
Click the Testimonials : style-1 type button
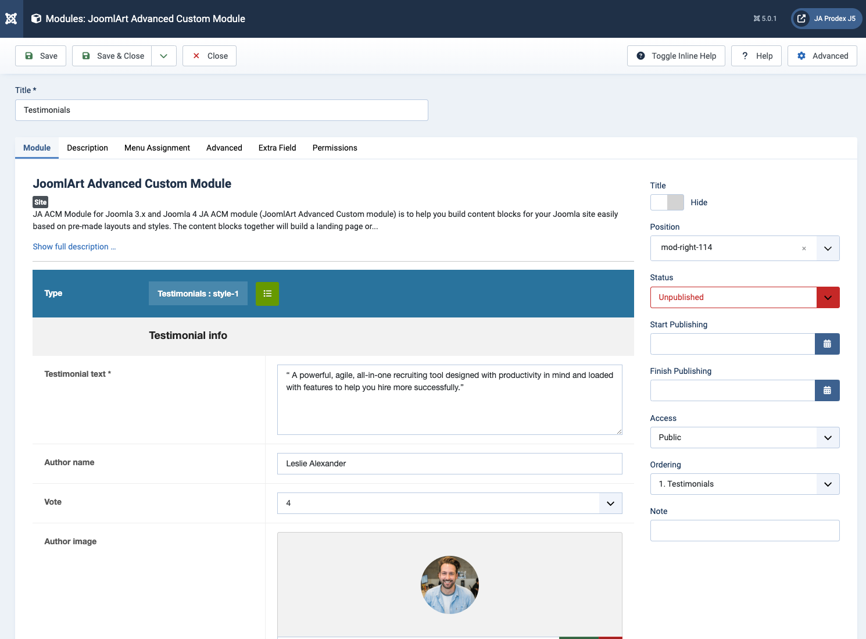(x=198, y=294)
